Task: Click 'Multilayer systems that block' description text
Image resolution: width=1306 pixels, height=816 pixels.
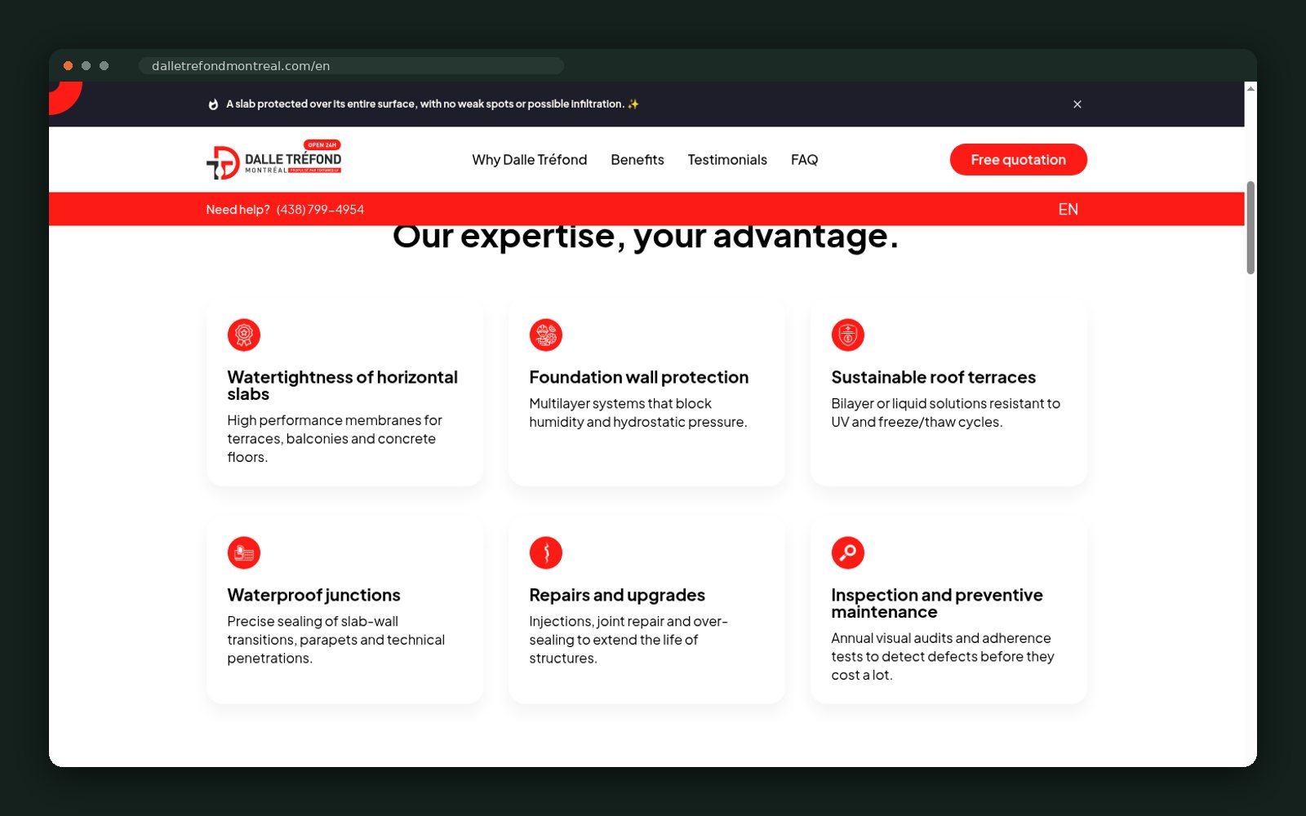Action: (638, 413)
